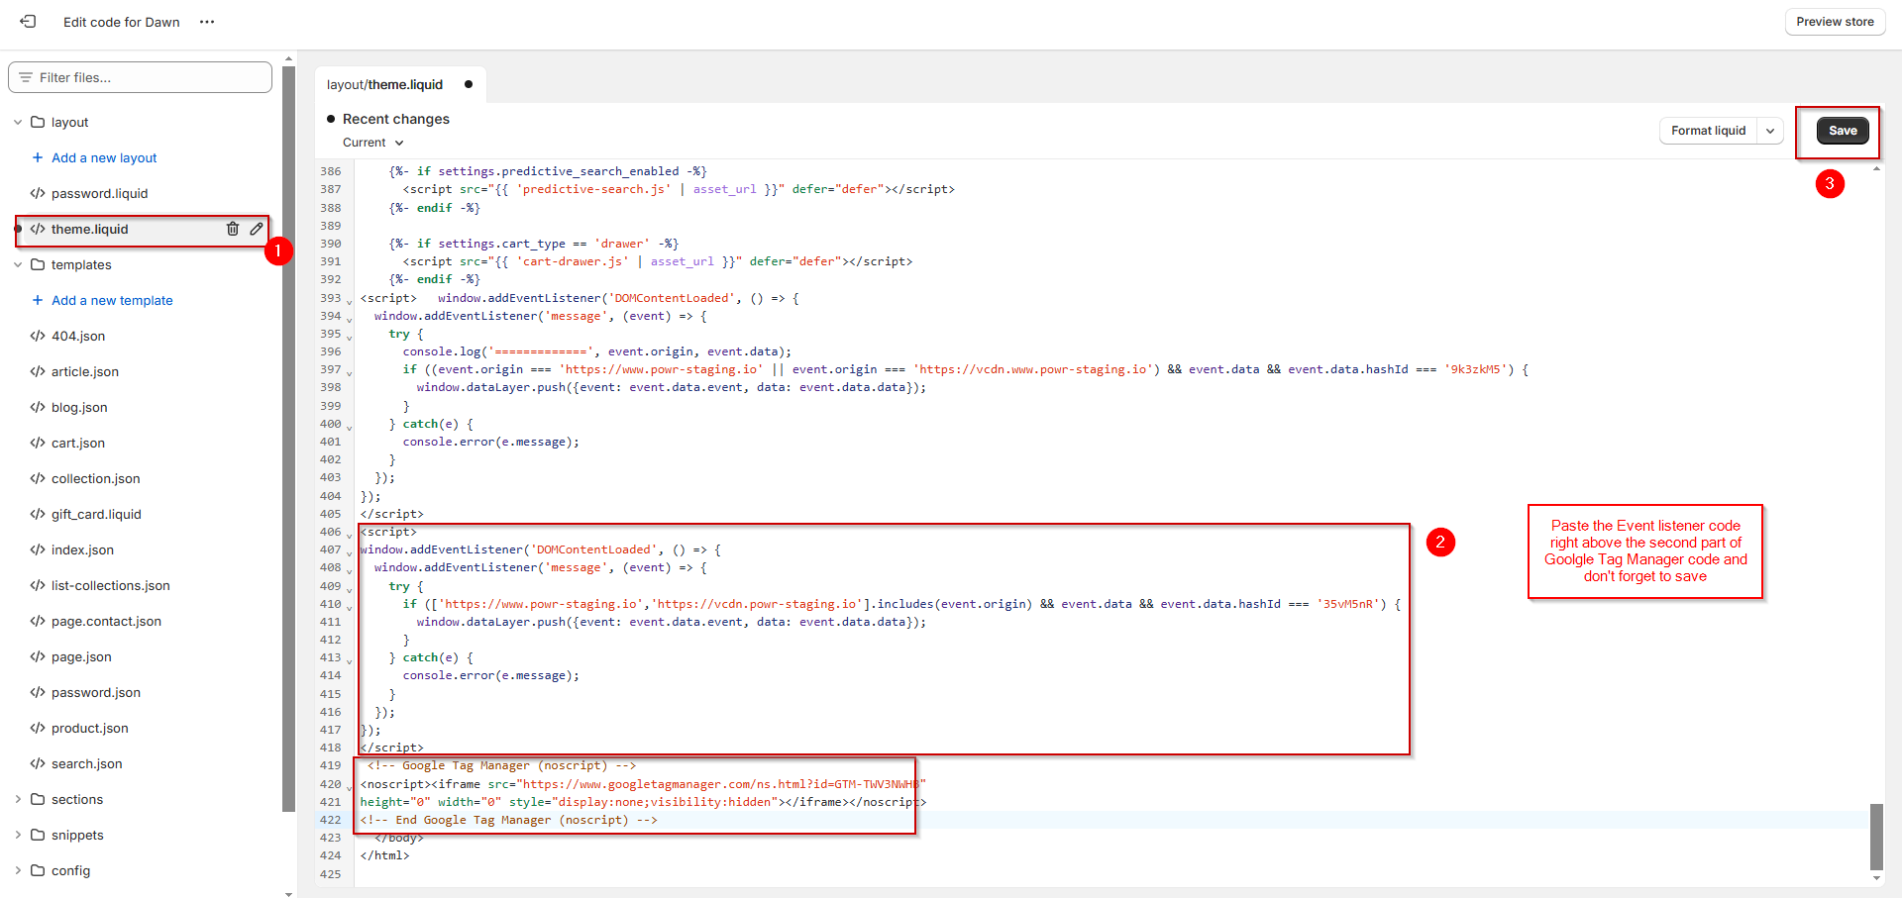The width and height of the screenshot is (1902, 898).
Task: Open the list-collections.json template file
Action: pyautogui.click(x=111, y=585)
